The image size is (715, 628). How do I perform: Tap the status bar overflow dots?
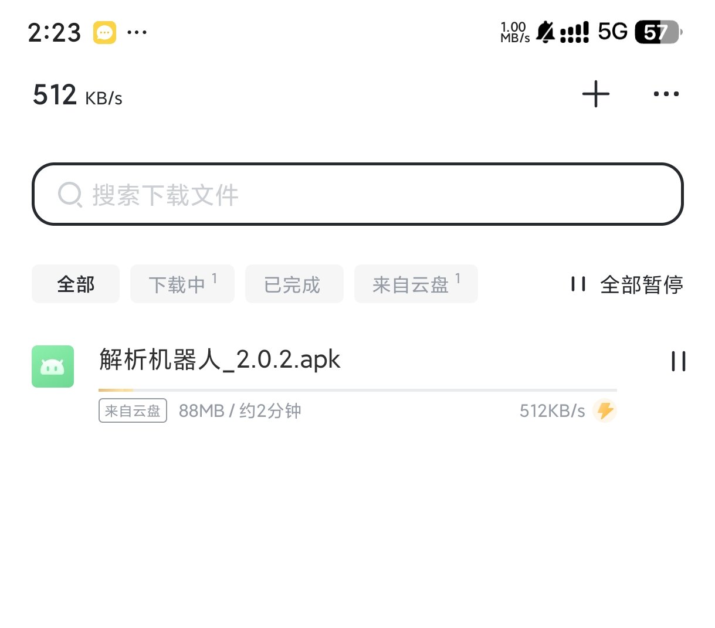pos(137,32)
